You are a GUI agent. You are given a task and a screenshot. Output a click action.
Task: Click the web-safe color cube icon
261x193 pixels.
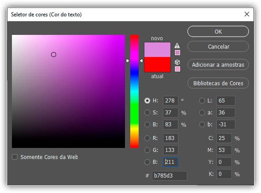[x=177, y=62]
